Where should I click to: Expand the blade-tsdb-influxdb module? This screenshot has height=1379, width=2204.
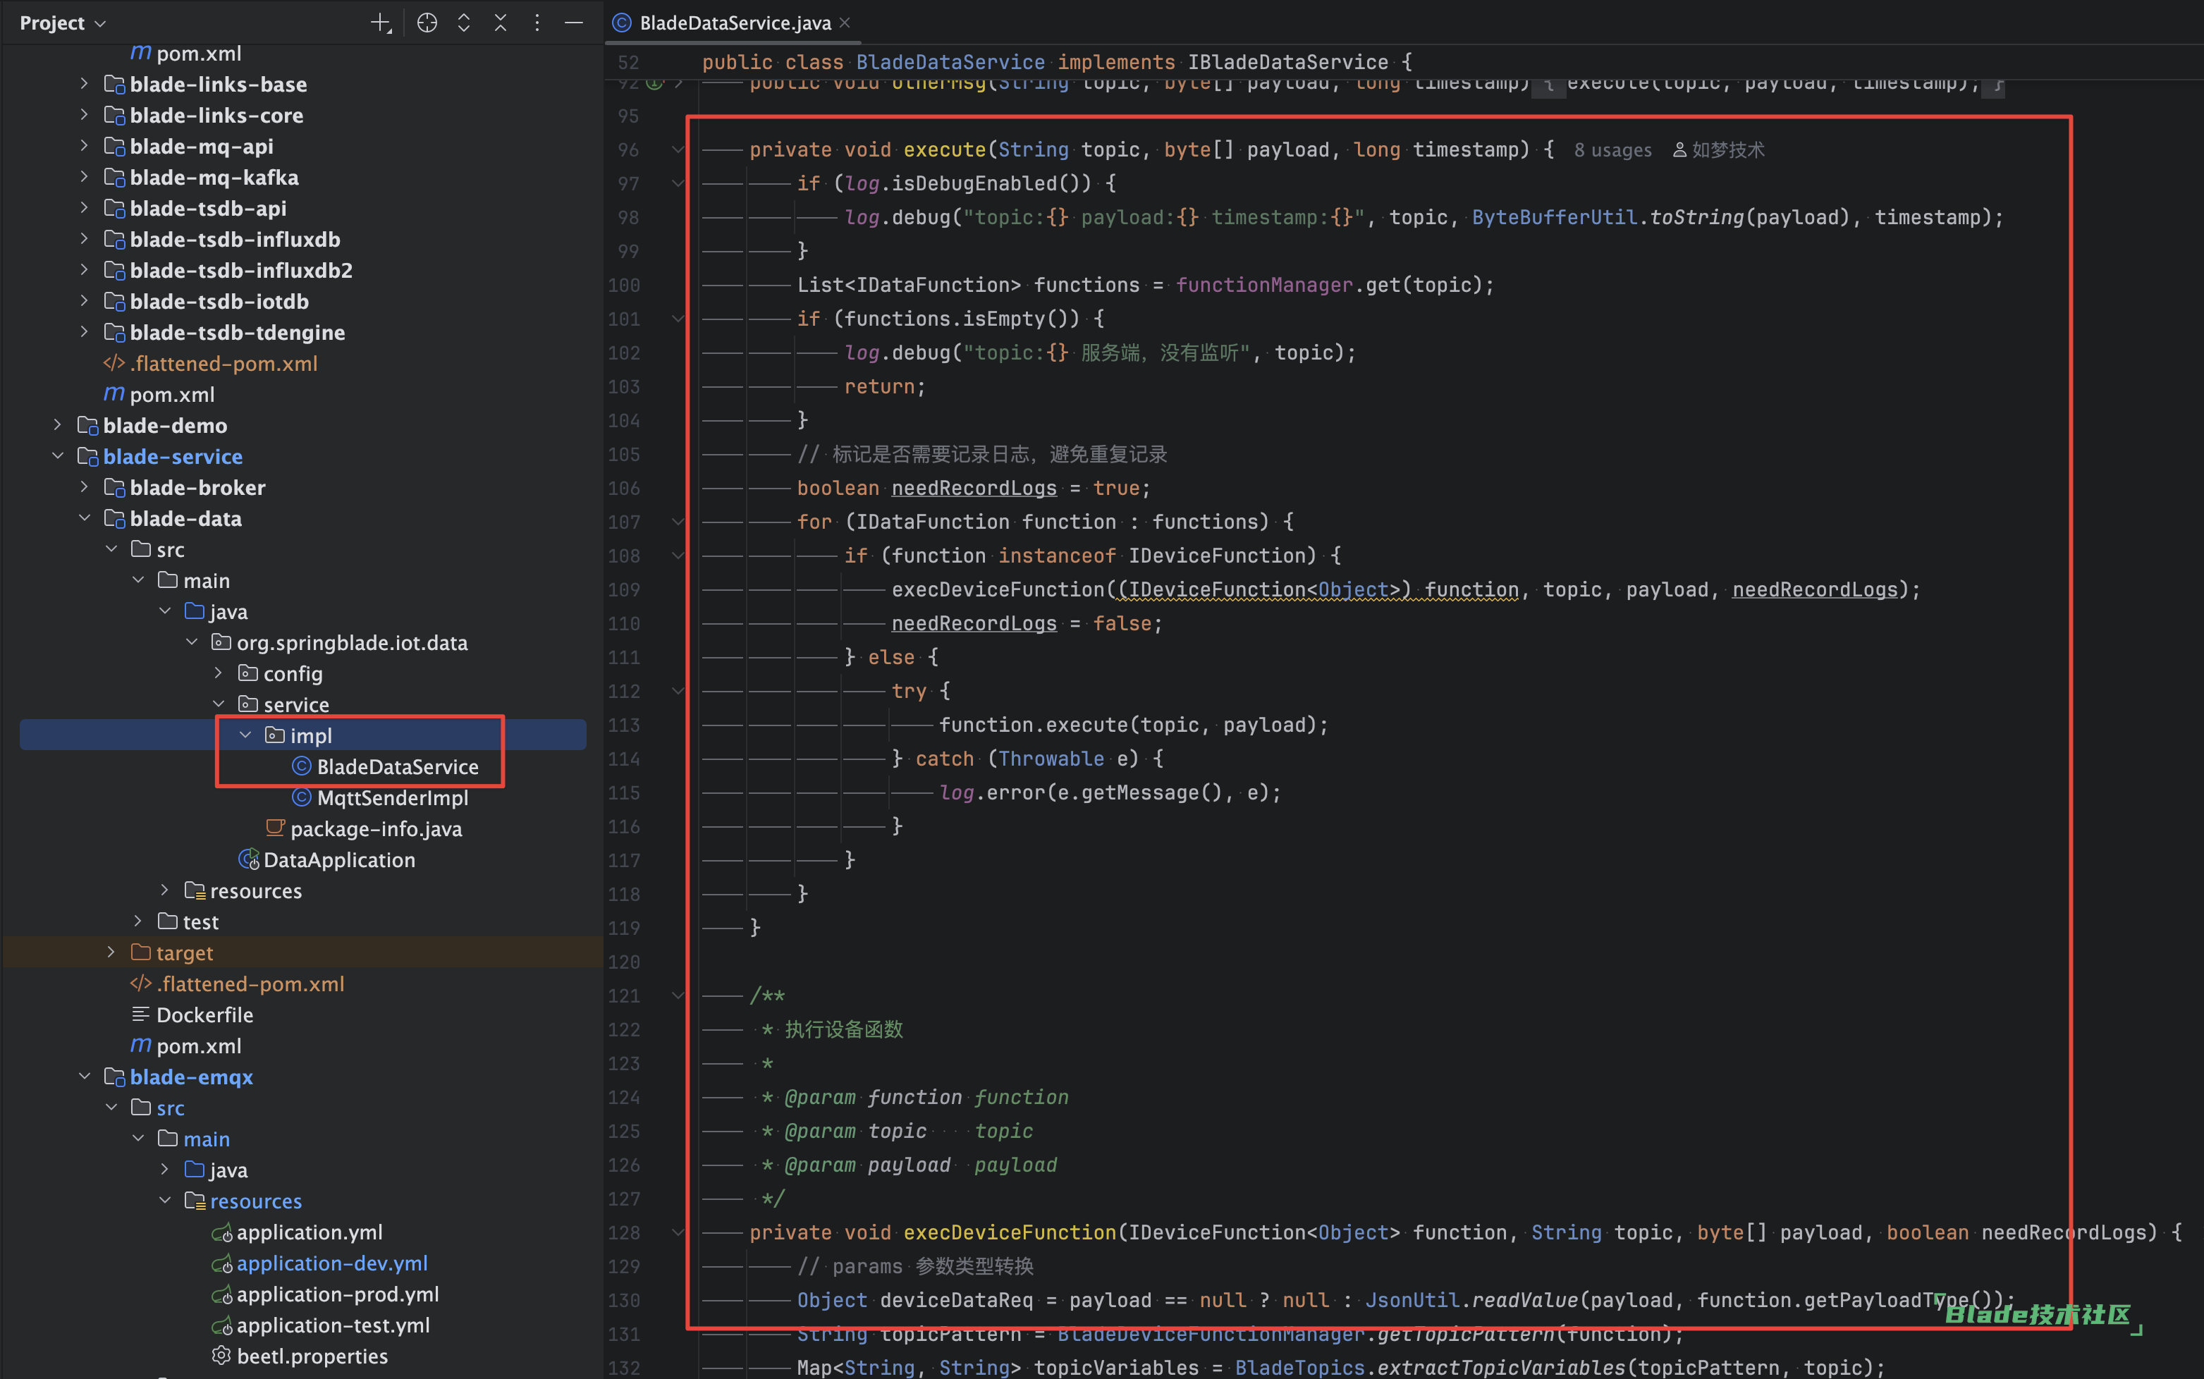click(84, 239)
